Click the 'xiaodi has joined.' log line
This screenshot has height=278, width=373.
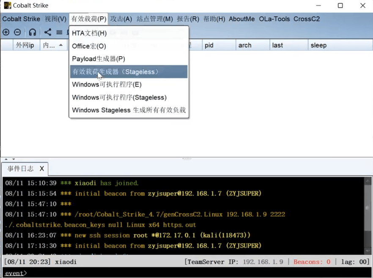coord(72,183)
